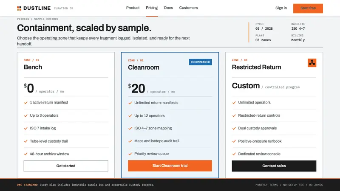Click checkmark beside 'Up to 12 operators'
This screenshot has height=191, width=340.
coord(130,116)
